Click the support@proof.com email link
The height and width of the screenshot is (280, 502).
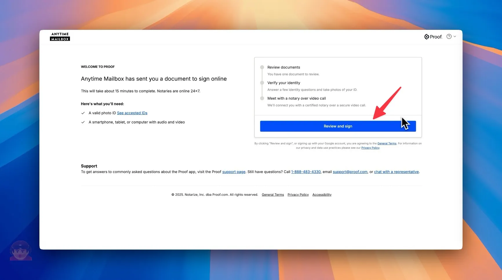click(x=350, y=172)
